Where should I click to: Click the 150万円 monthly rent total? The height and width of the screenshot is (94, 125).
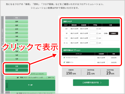pyautogui.click(x=71, y=73)
